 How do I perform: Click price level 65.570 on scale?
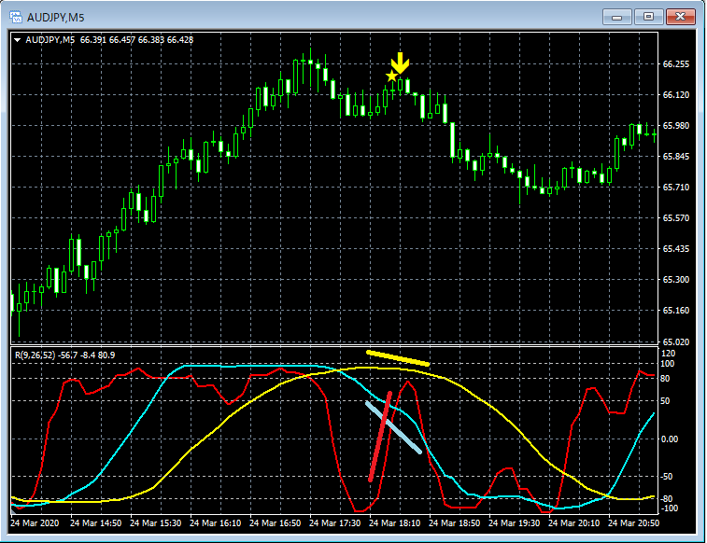[676, 218]
